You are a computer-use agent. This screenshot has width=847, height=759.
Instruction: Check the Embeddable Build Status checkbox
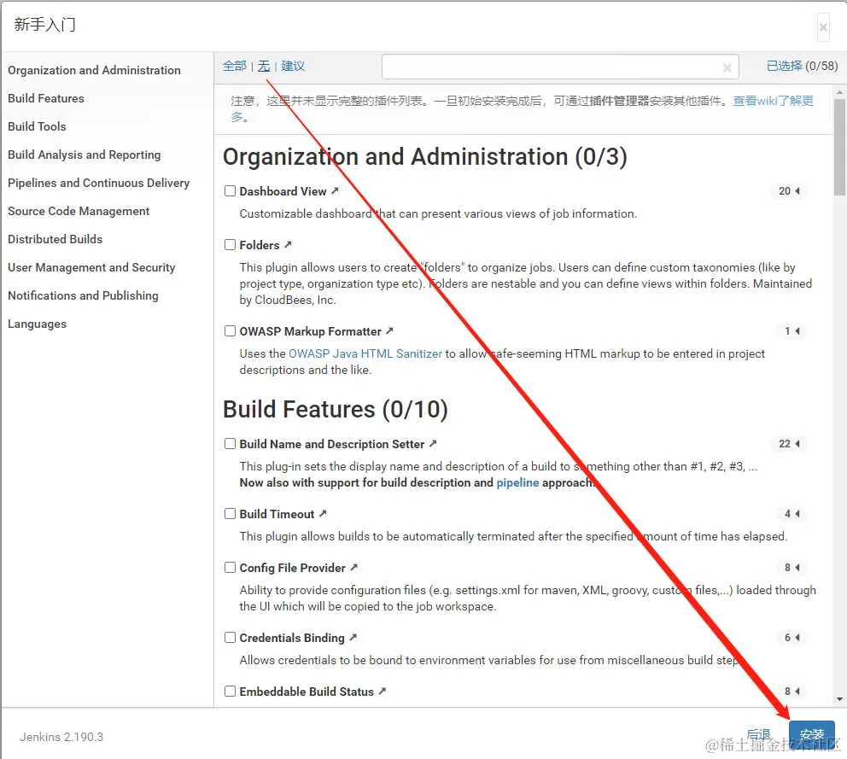coord(231,691)
